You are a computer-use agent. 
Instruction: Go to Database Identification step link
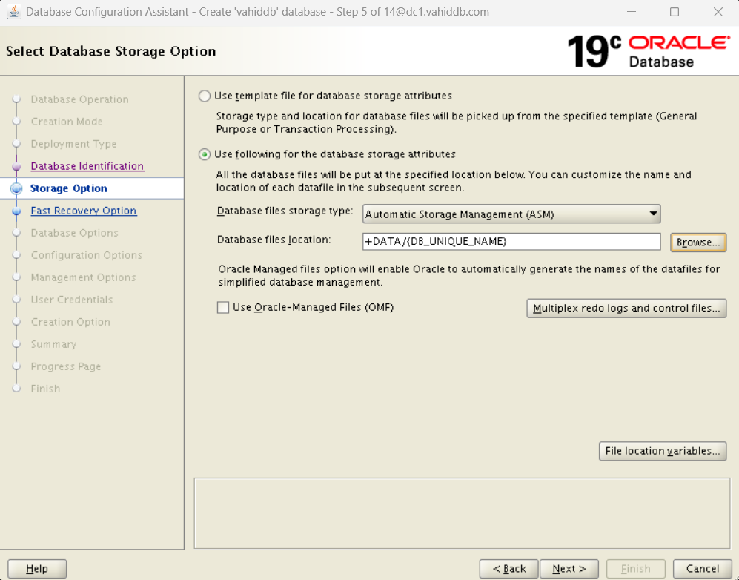click(x=87, y=166)
